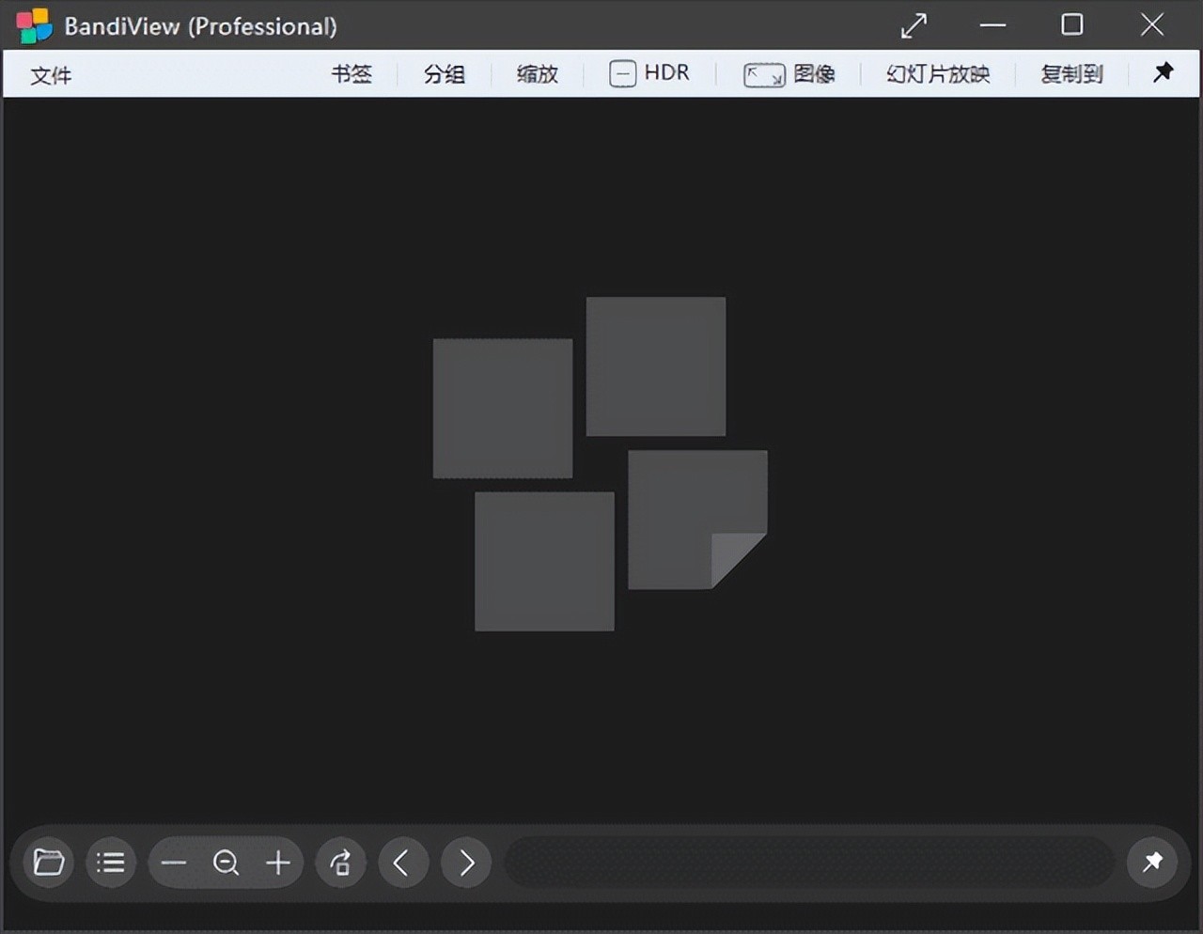Open the 文件 menu
This screenshot has height=934, width=1203.
point(51,75)
